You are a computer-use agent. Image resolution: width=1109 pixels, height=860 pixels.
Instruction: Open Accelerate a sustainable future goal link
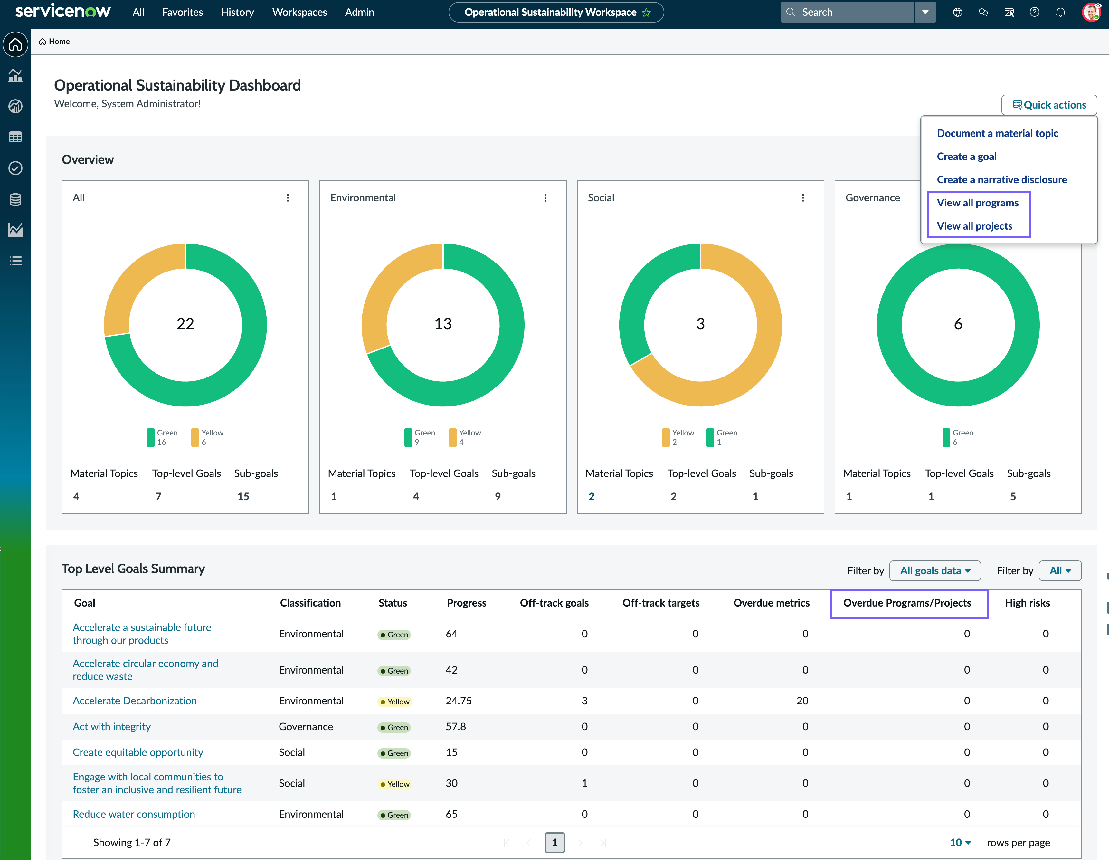tap(142, 634)
